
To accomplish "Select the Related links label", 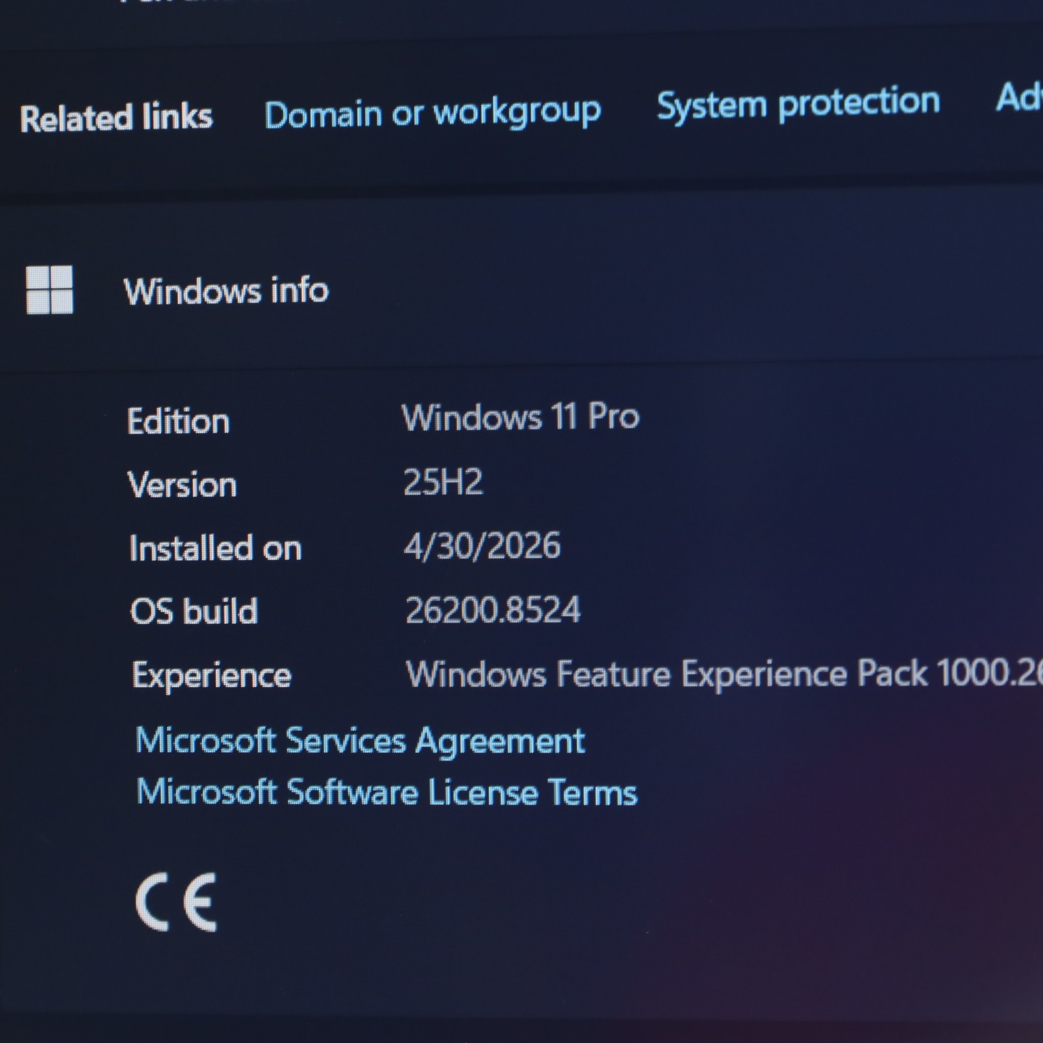I will click(x=117, y=118).
